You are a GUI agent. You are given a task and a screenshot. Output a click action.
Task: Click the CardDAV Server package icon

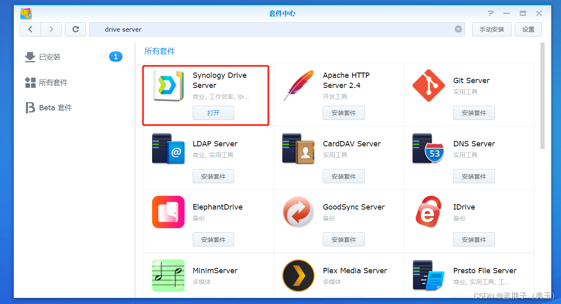[x=299, y=149]
